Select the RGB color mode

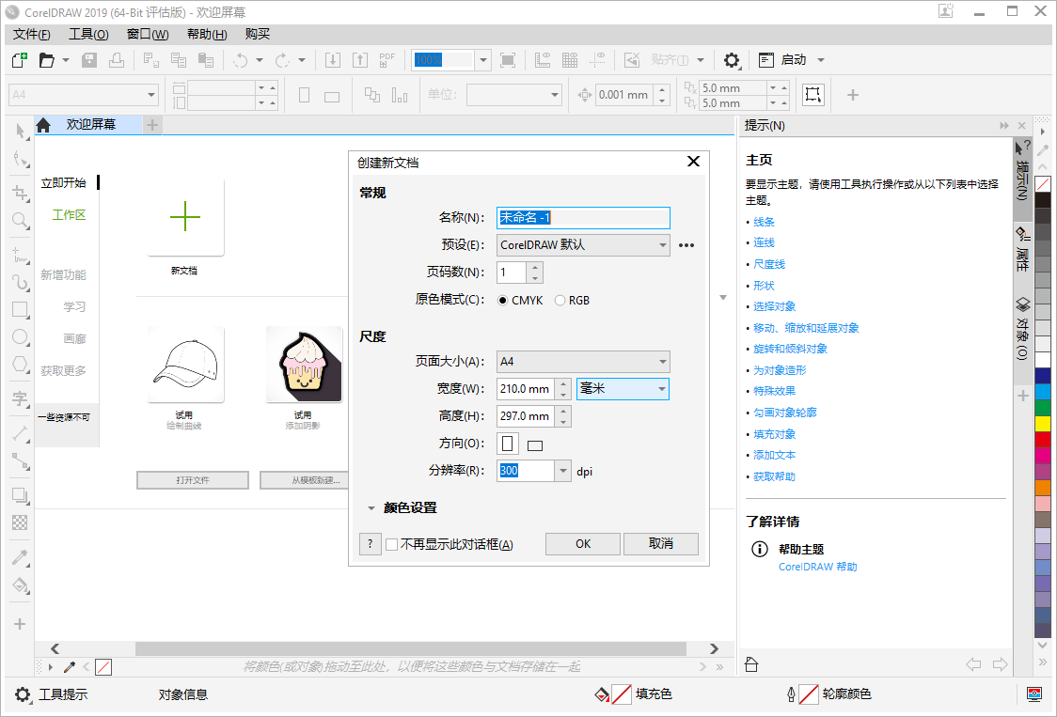tap(560, 301)
